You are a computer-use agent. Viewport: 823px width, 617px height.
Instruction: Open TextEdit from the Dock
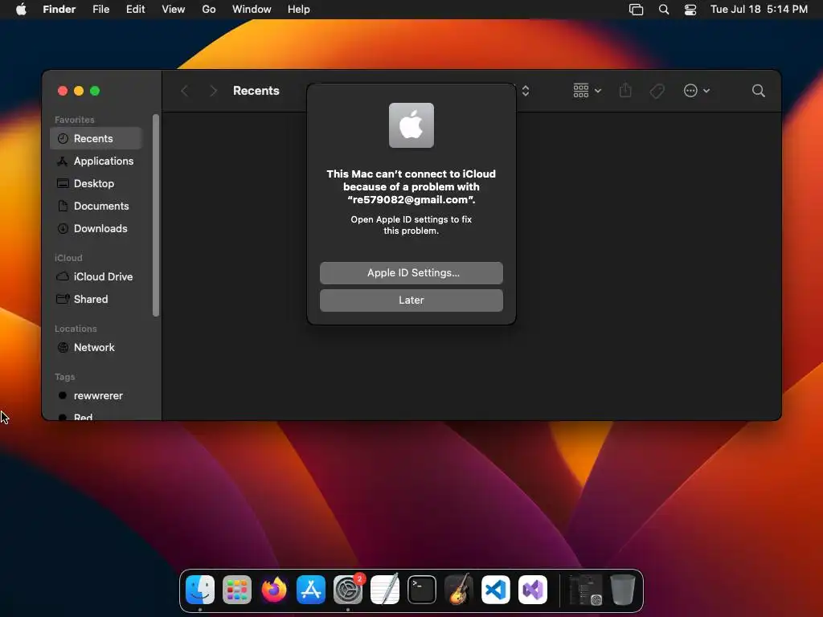tap(385, 589)
